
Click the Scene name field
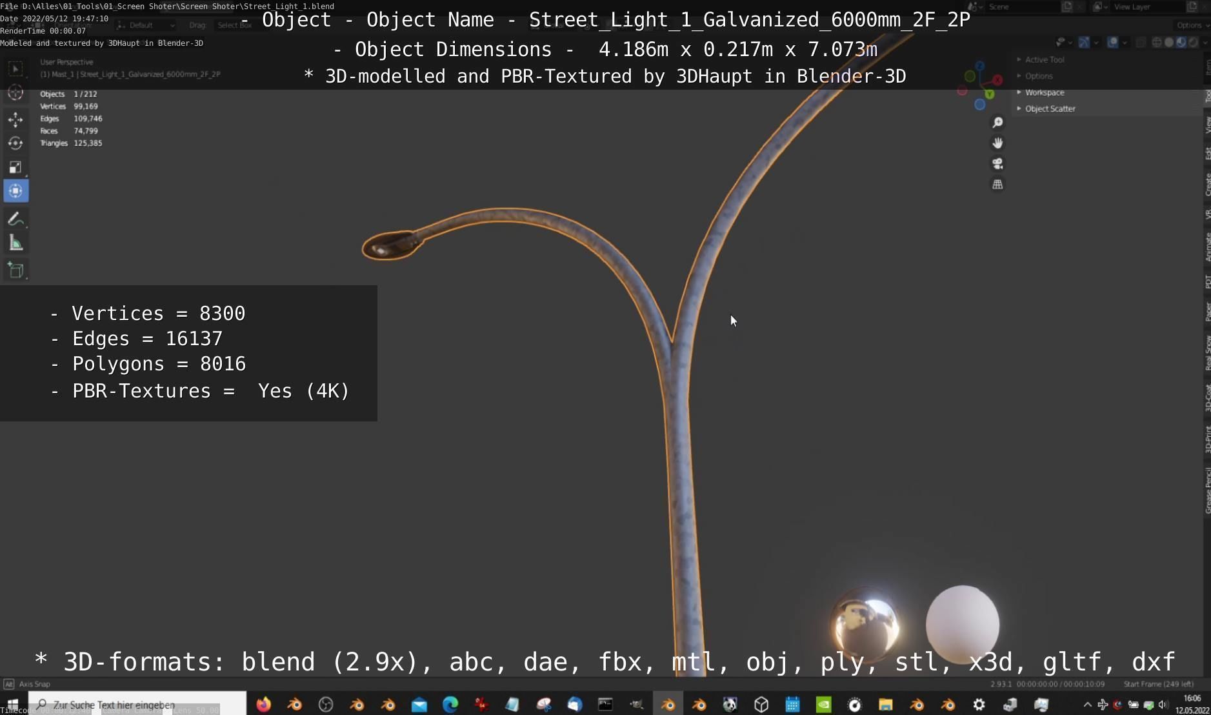coord(1023,6)
